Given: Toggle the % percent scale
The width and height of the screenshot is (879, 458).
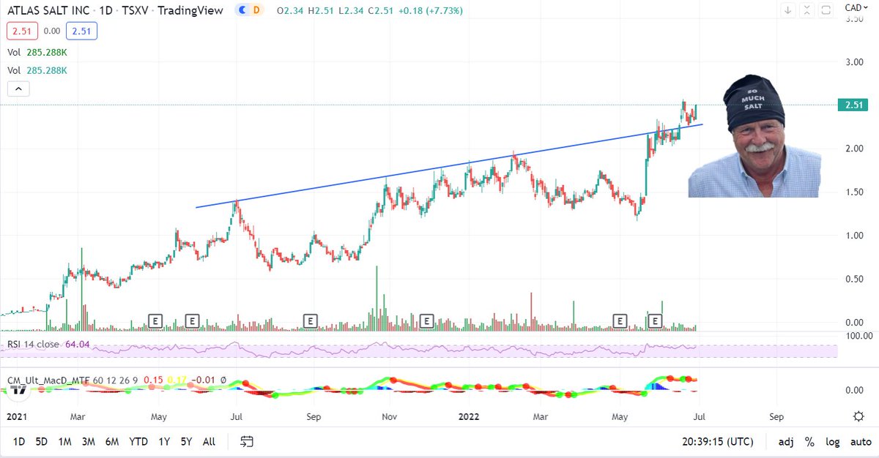Looking at the screenshot, I should 809,442.
